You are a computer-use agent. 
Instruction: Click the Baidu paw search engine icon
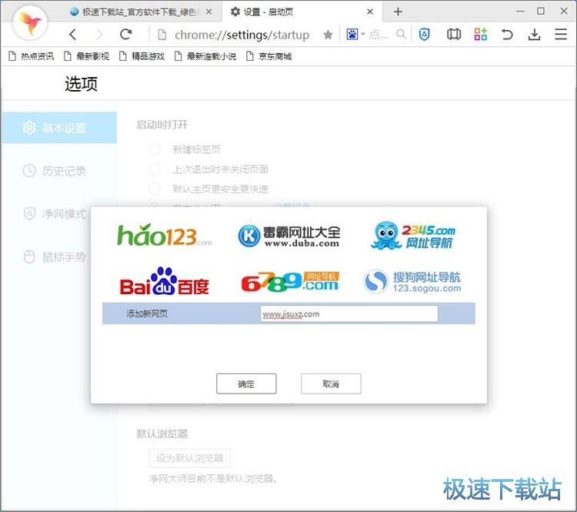point(352,34)
